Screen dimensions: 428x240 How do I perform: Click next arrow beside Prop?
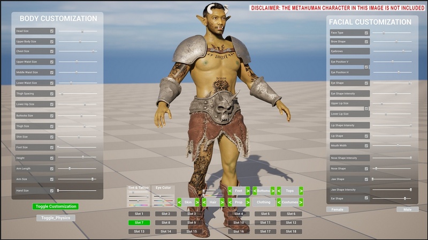coord(247,202)
